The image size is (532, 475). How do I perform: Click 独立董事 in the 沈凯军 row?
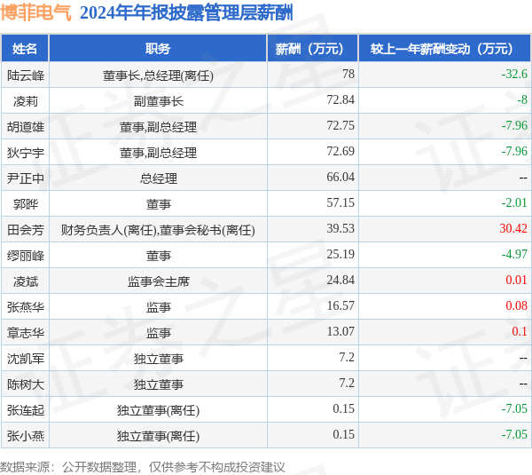pyautogui.click(x=159, y=360)
